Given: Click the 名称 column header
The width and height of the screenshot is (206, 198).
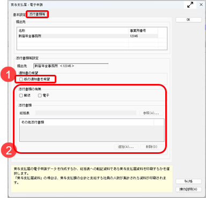Looking at the screenshot, I should pyautogui.click(x=73, y=31).
